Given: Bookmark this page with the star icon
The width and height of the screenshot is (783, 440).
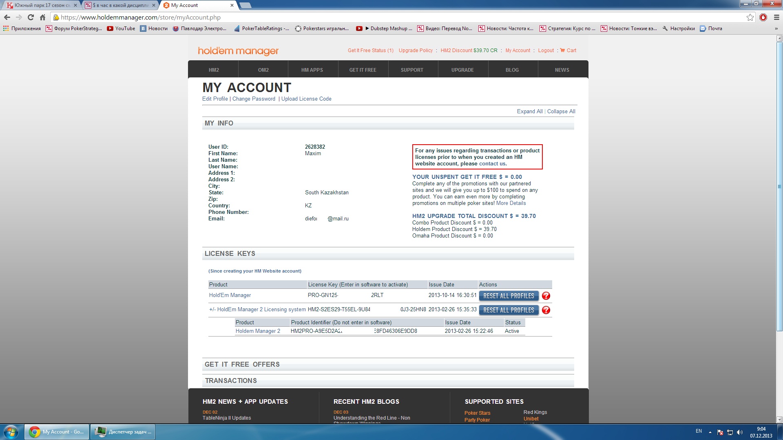Looking at the screenshot, I should pyautogui.click(x=750, y=18).
